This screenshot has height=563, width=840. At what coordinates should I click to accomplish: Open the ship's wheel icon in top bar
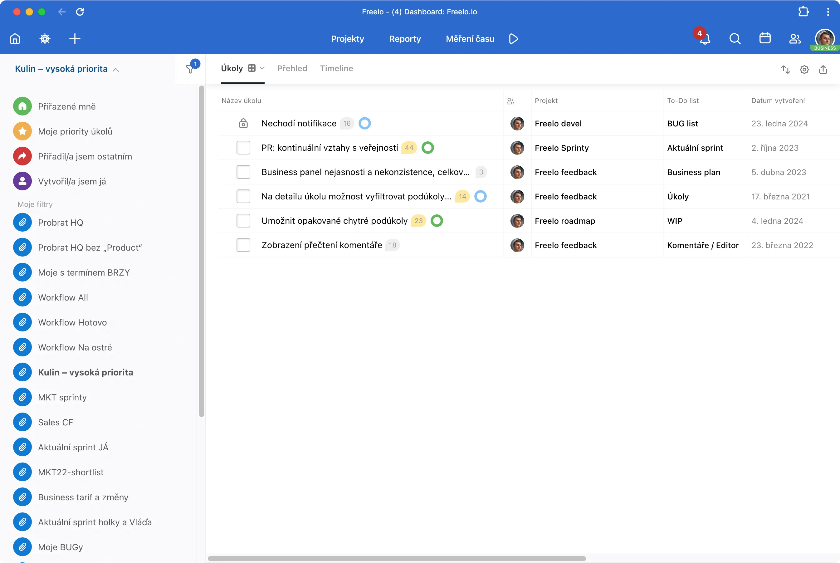tap(45, 39)
